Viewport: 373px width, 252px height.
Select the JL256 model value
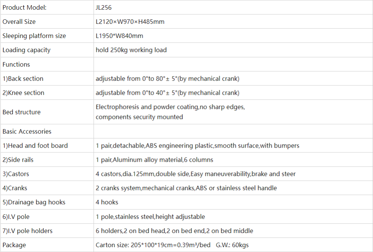coord(103,7)
